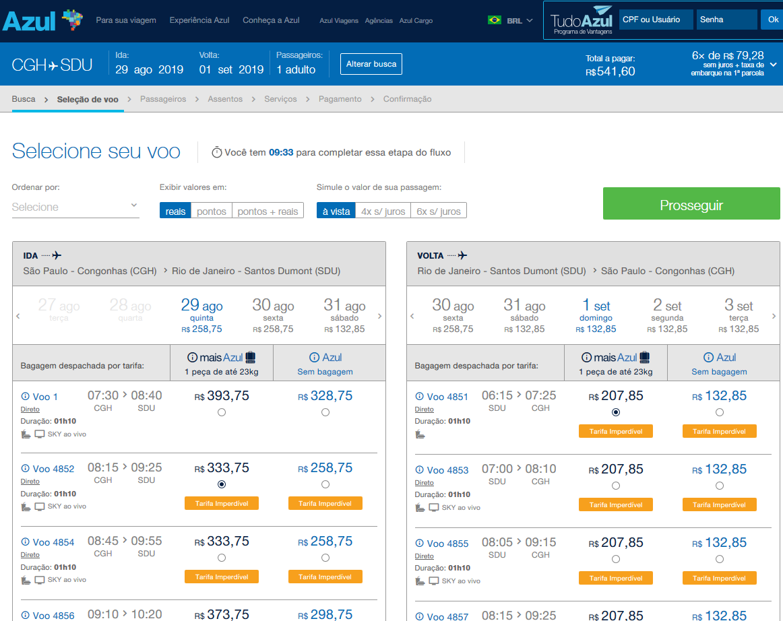The width and height of the screenshot is (783, 621).
Task: Select R$ 258,75 Azul fare for Voo 4854
Action: pos(325,558)
